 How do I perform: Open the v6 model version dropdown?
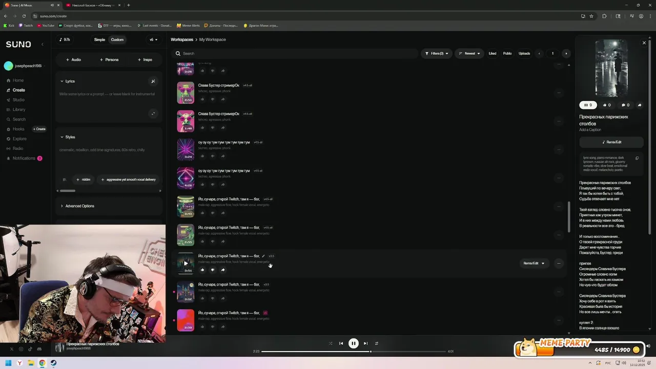pyautogui.click(x=154, y=39)
